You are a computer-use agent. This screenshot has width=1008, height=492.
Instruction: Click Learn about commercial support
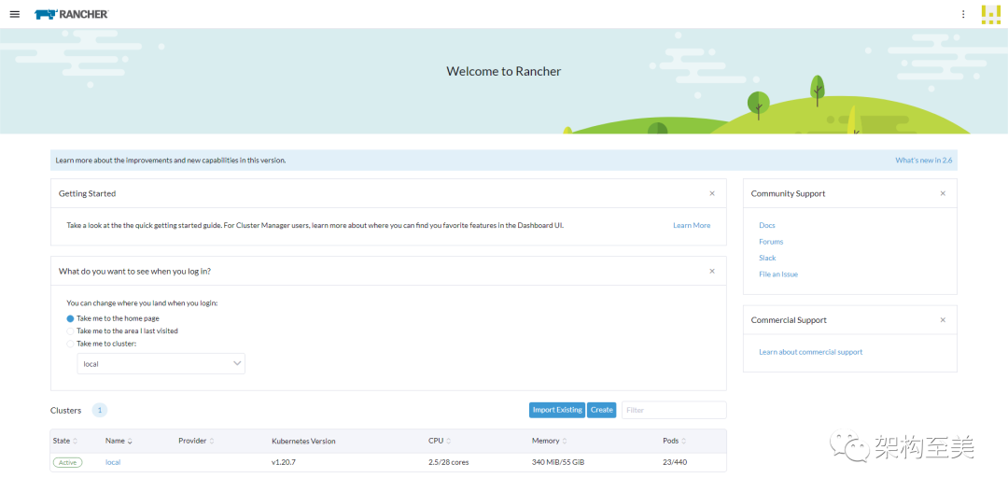tap(811, 353)
